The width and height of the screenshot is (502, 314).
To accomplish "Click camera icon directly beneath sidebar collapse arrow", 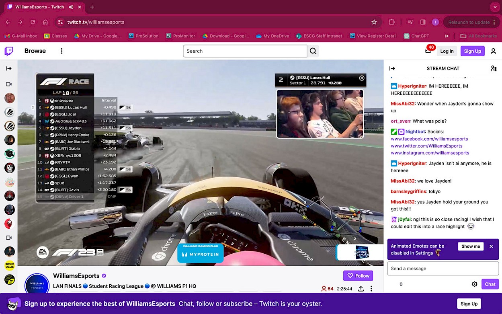I will coord(9,84).
